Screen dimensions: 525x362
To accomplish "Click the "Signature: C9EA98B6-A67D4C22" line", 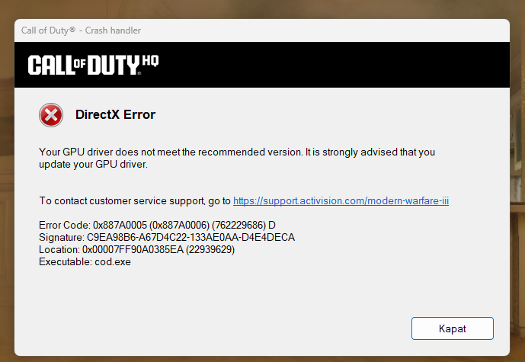I will (167, 238).
